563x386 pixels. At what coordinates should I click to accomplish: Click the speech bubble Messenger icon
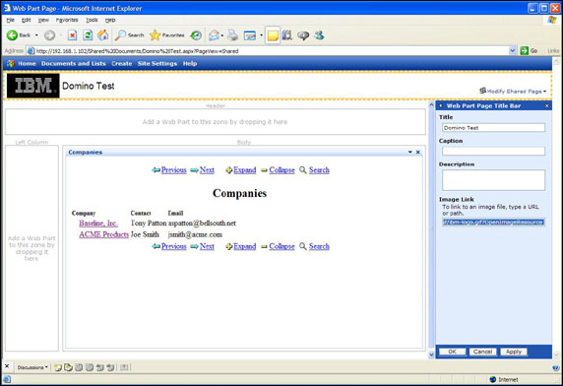pos(303,35)
